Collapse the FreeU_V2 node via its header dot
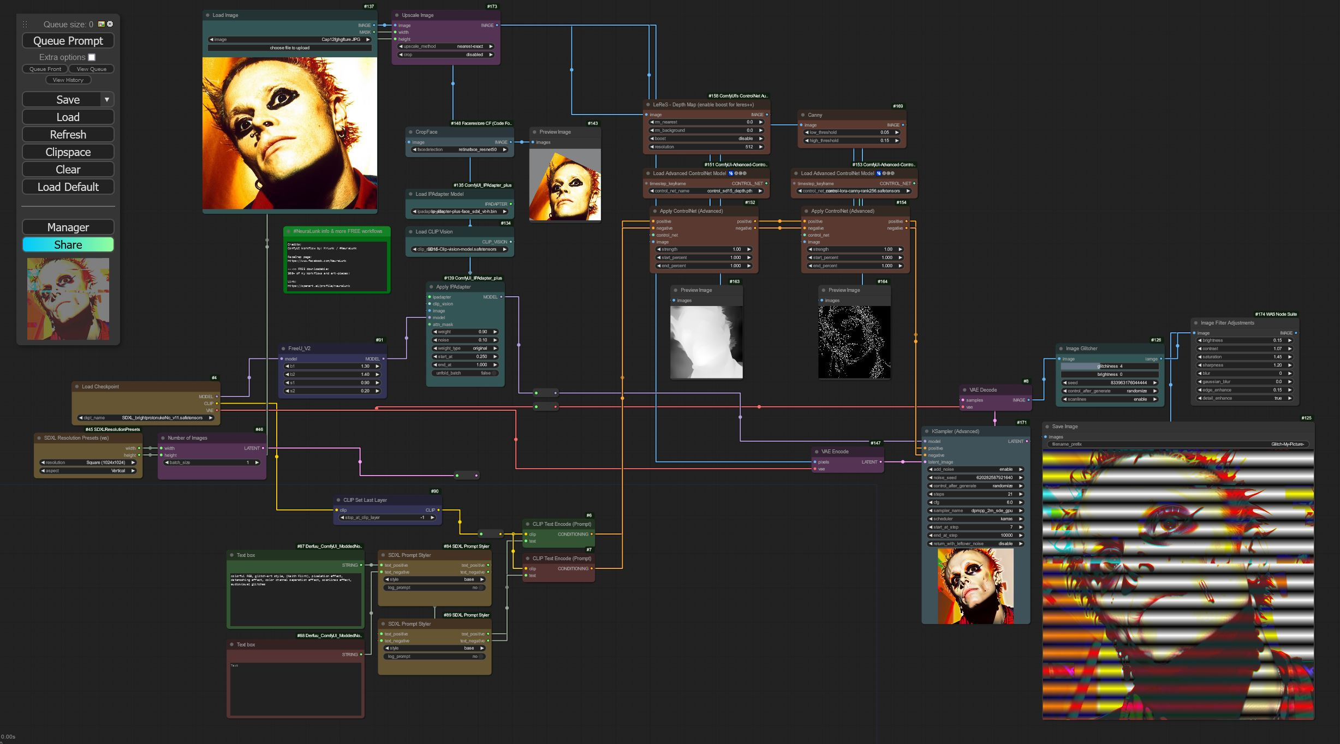 tap(283, 348)
